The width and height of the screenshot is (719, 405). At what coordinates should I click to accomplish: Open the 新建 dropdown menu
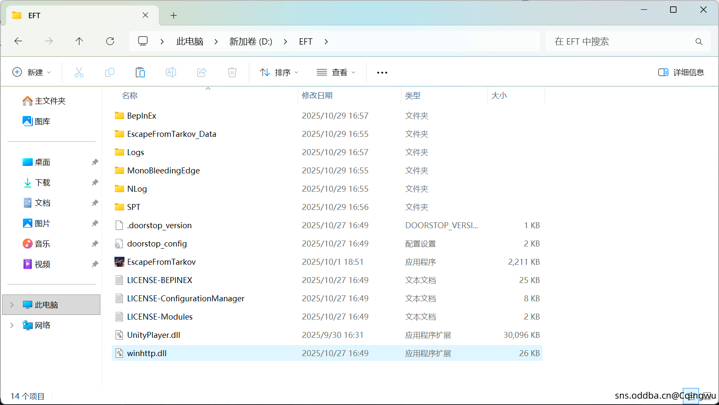click(32, 72)
